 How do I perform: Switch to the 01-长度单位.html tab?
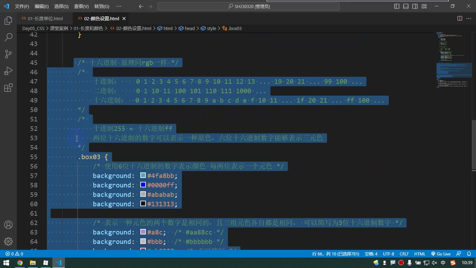tap(45, 18)
